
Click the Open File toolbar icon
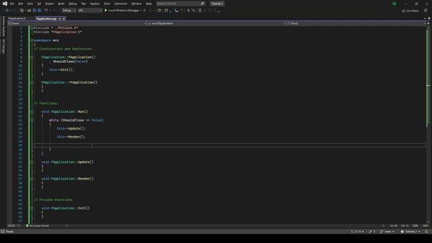(x=29, y=11)
